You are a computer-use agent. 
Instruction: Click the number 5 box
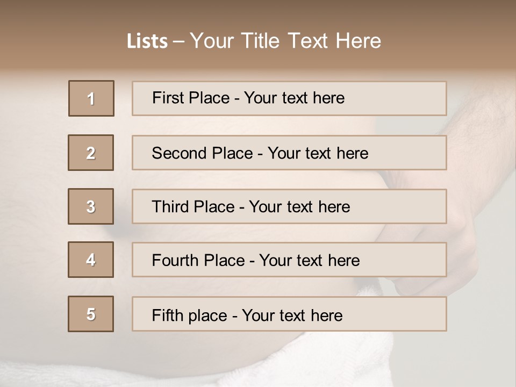point(91,314)
